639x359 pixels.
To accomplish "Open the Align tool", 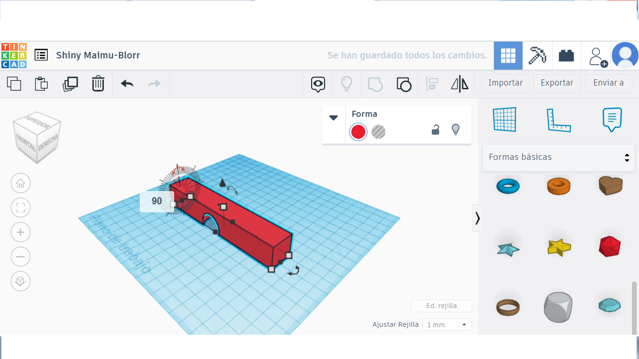I will 432,84.
